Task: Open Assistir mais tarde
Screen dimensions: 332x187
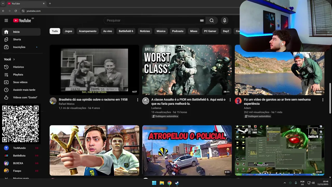Action: (21, 90)
